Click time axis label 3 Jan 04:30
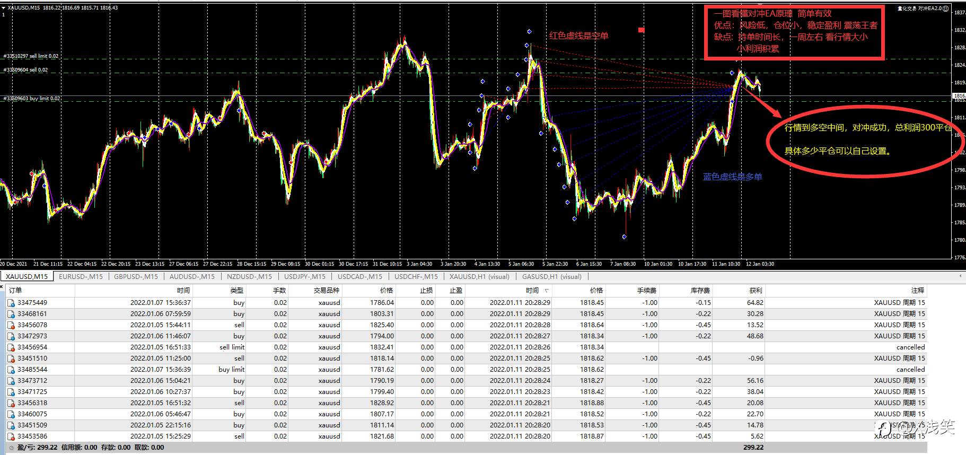This screenshot has height=455, width=966. pos(419,264)
